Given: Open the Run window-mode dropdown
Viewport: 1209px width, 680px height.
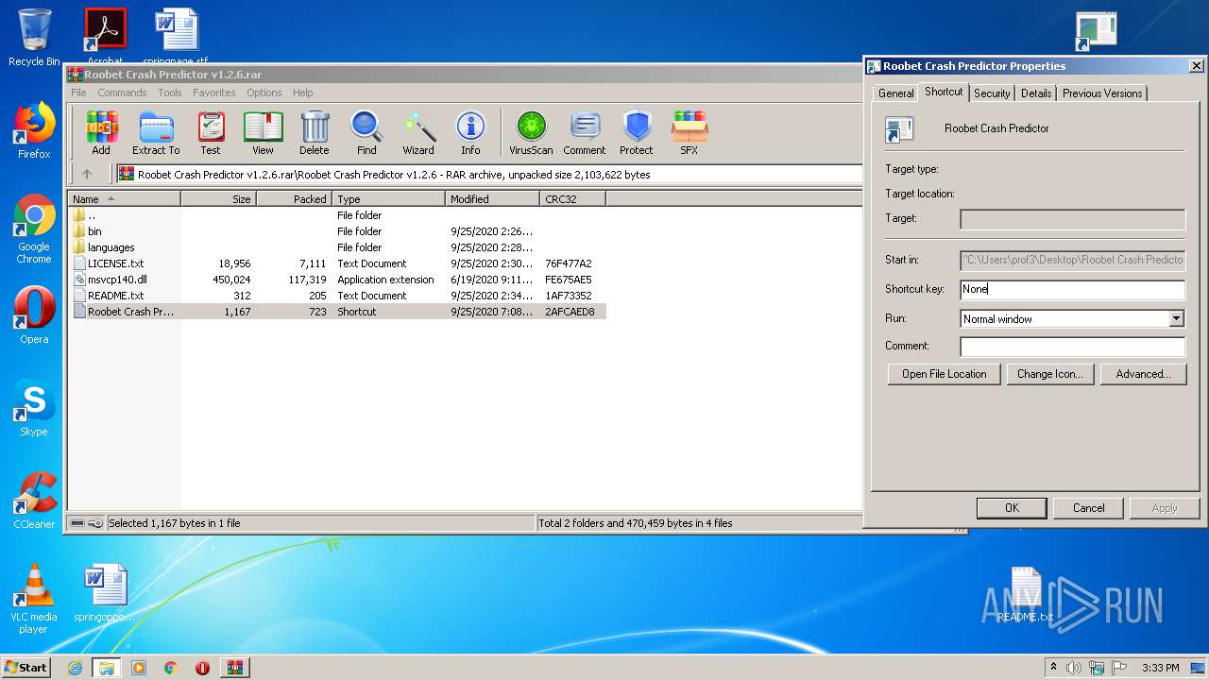Looking at the screenshot, I should coord(1176,319).
